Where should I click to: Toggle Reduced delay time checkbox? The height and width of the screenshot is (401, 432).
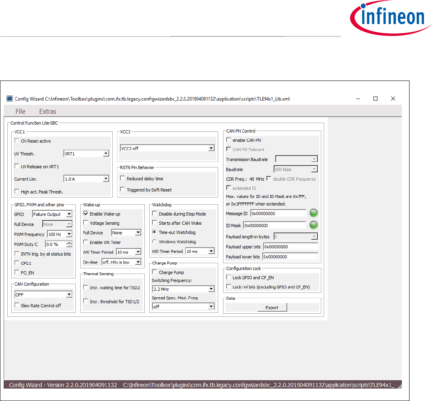click(x=123, y=178)
